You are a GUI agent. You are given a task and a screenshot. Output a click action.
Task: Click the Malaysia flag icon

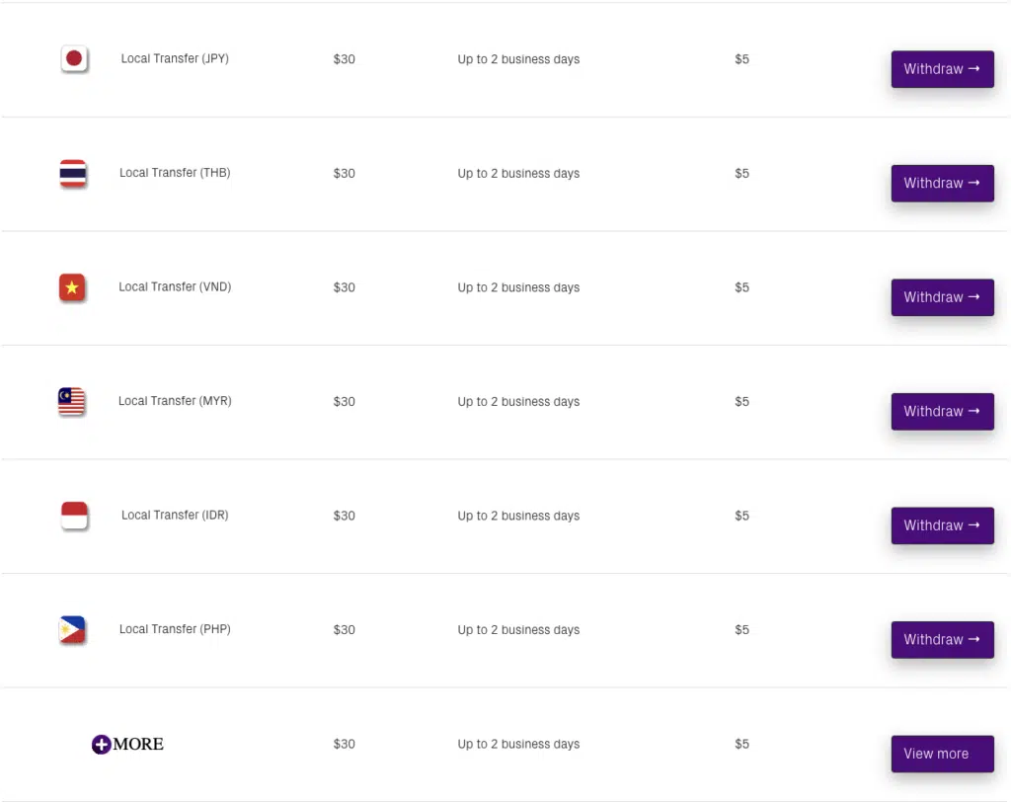[x=71, y=401]
